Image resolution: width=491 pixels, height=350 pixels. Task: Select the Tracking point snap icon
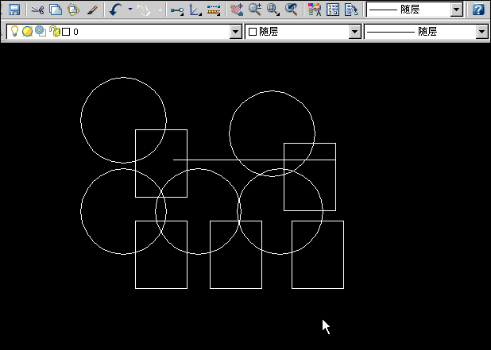tap(177, 10)
